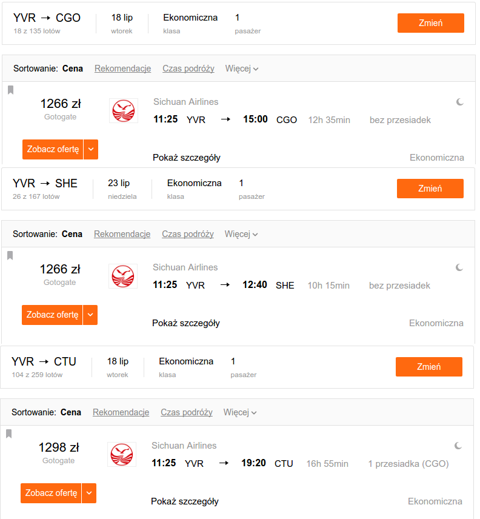Open the Więcej sorting dropdown in CGO results
The image size is (480, 519).
point(242,69)
